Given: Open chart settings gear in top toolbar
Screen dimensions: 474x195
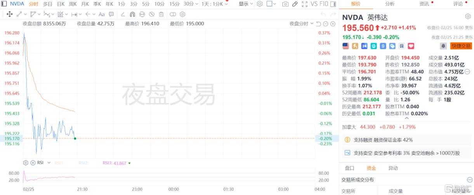Looking at the screenshot, I should tap(260, 4).
